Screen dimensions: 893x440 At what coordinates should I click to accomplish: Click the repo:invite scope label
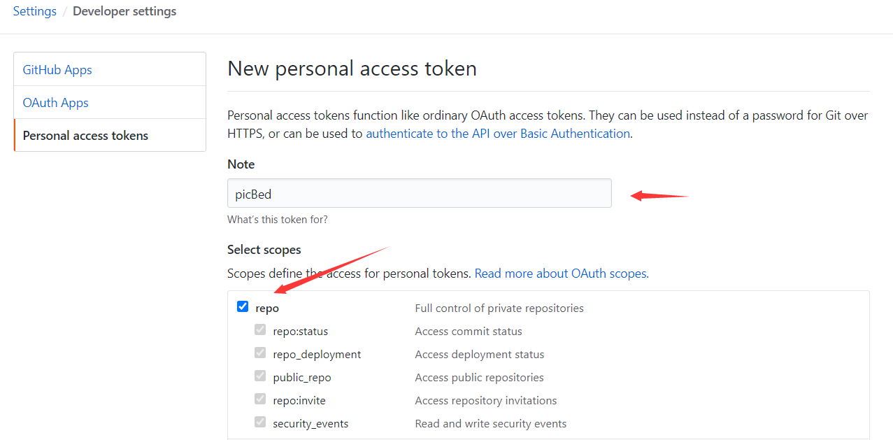[299, 400]
